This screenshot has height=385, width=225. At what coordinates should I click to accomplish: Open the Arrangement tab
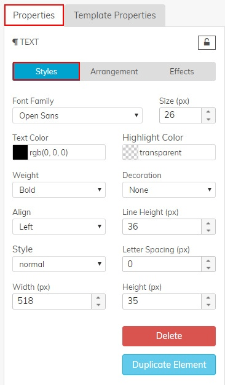(x=114, y=71)
